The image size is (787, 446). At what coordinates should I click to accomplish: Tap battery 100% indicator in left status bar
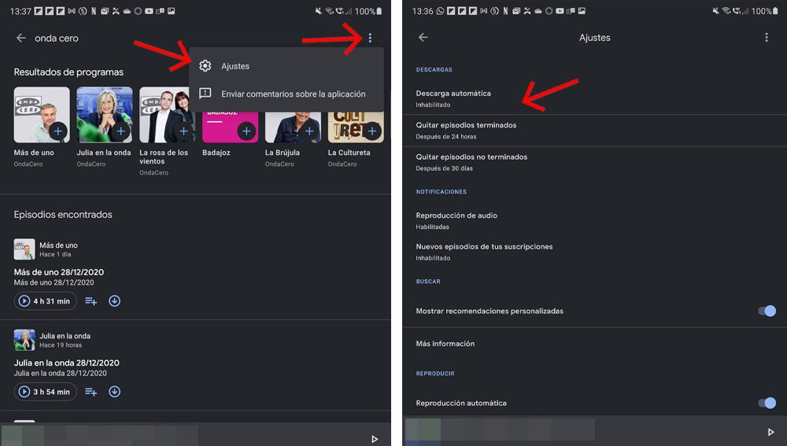[x=369, y=11]
